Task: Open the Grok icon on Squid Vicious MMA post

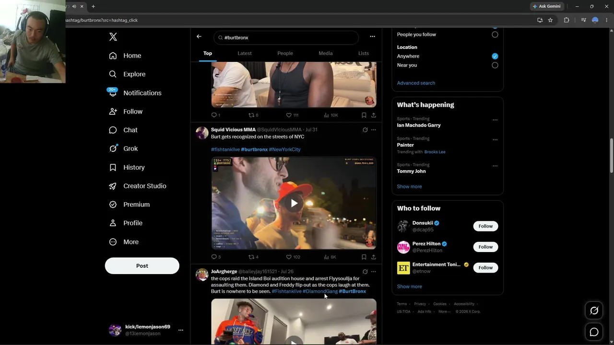Action: [365, 130]
